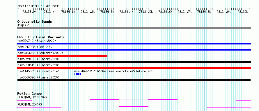
Task: Click the 78134.4k ruler tick label
Action: [x=126, y=12]
